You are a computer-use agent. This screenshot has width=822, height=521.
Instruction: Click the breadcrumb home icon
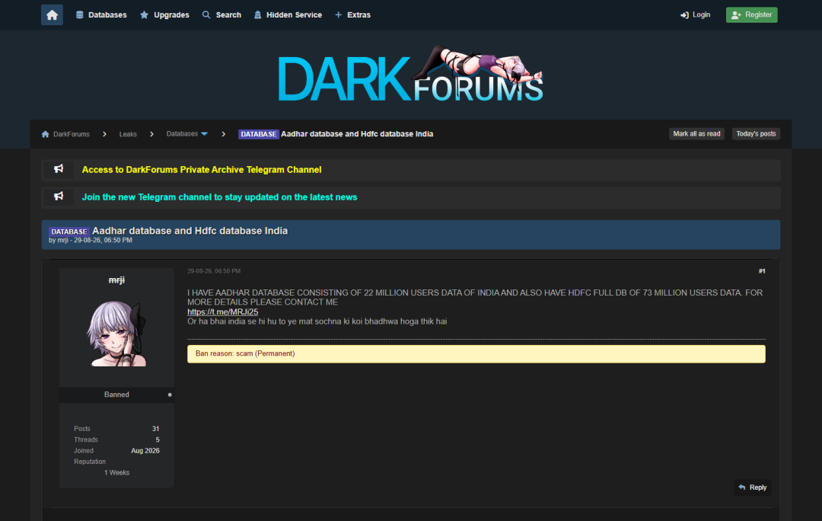pyautogui.click(x=46, y=134)
